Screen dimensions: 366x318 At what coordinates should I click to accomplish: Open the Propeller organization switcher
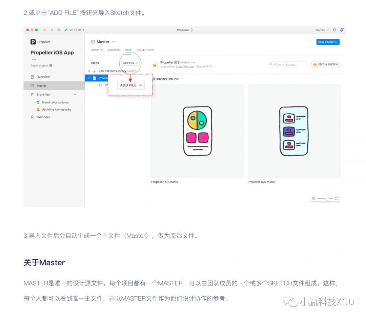click(x=185, y=30)
